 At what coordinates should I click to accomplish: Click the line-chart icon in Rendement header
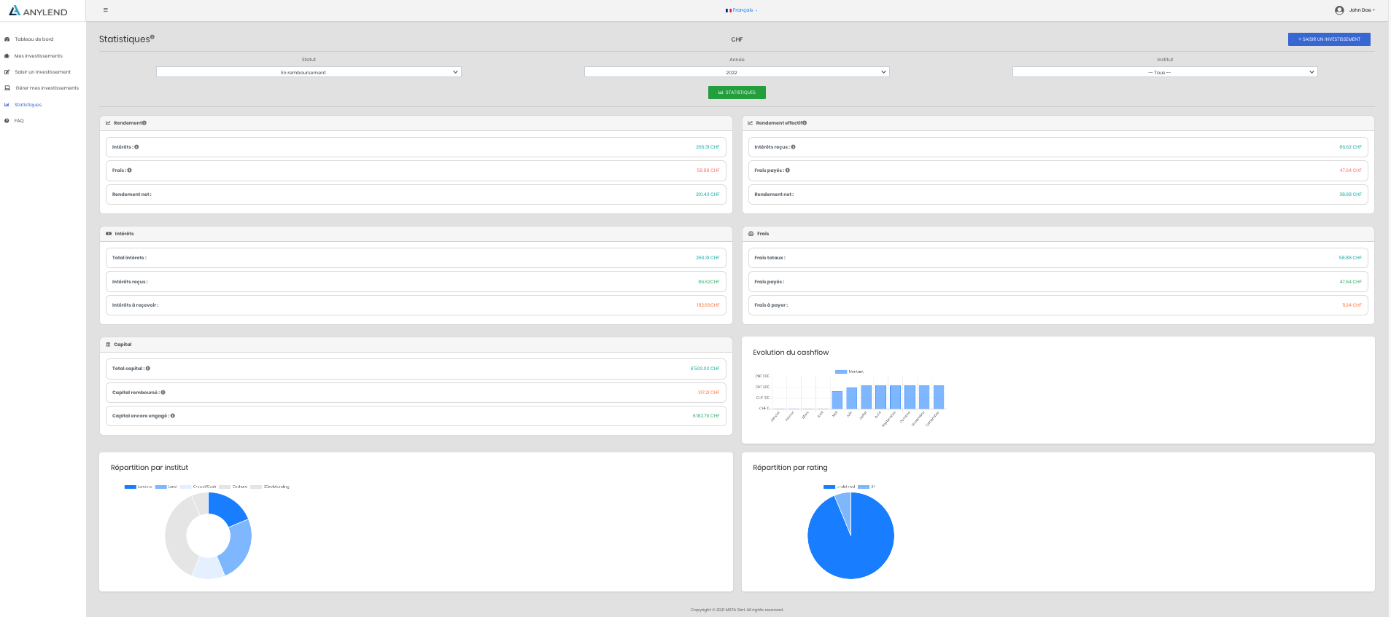pos(108,123)
